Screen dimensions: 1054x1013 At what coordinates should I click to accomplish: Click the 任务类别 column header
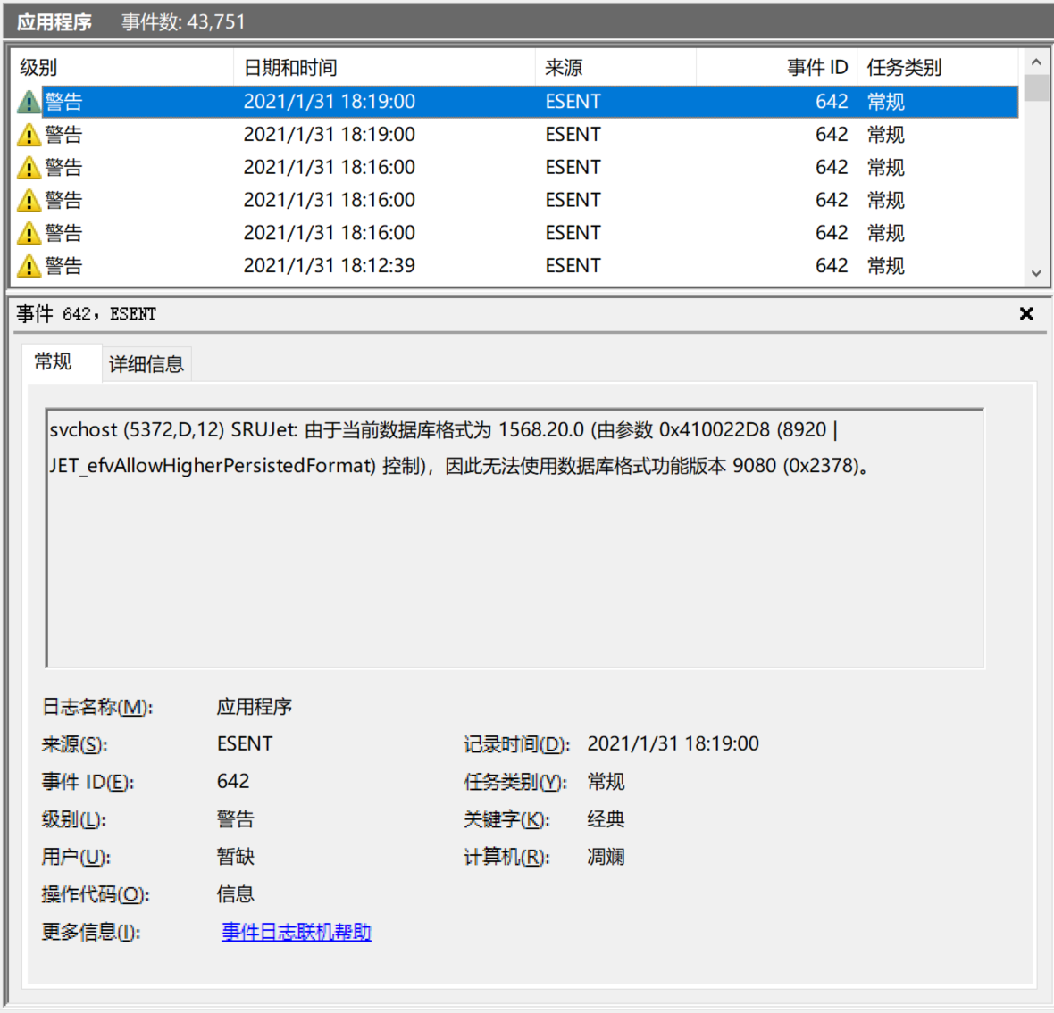point(904,66)
